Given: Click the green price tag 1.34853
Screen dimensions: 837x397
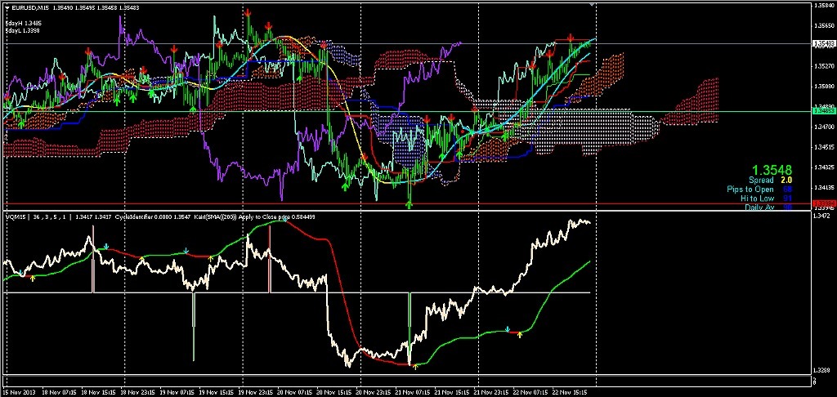Looking at the screenshot, I should (x=824, y=111).
